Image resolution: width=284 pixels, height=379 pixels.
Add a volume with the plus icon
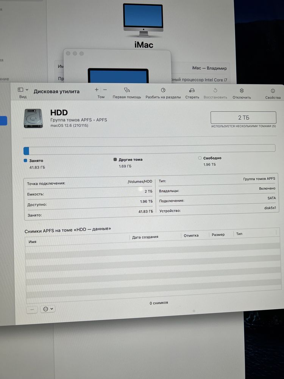click(x=97, y=90)
